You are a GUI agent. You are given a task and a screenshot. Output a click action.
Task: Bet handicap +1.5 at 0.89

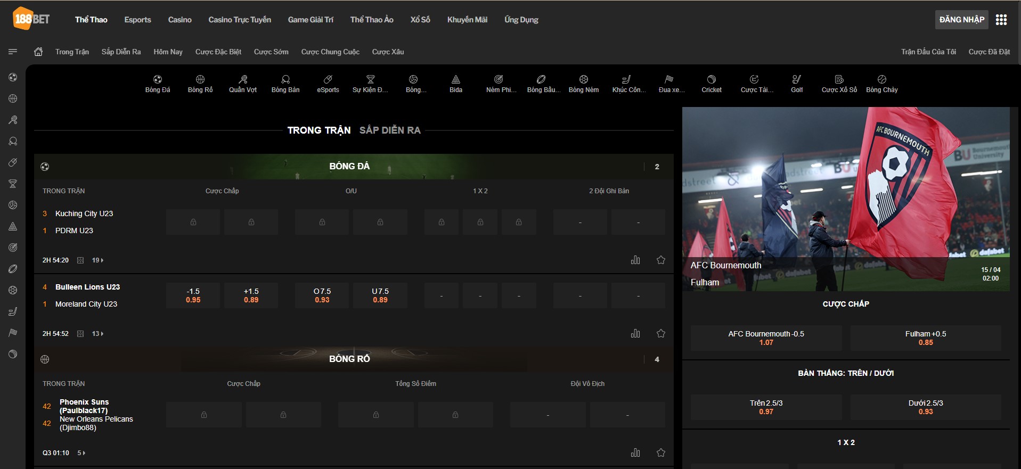251,295
